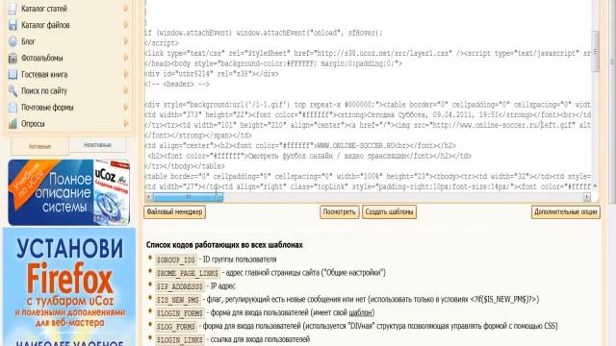The height and width of the screenshot is (346, 616).
Task: Click the code editor horizontal scrollbar thumb
Action: [x=188, y=197]
